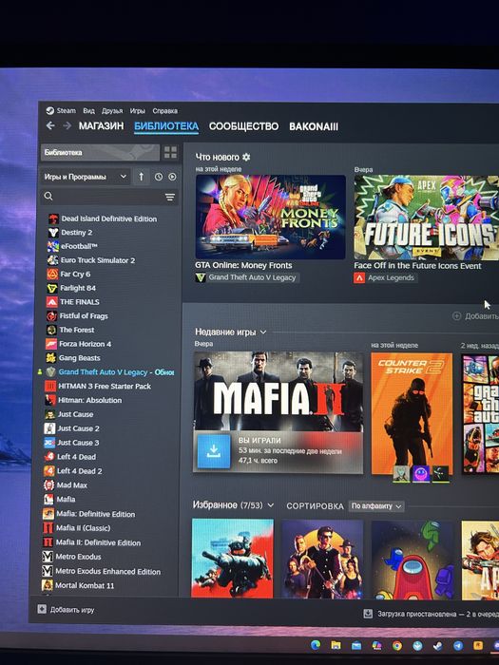Show recent activity via clock icon
The image size is (499, 665).
159,177
